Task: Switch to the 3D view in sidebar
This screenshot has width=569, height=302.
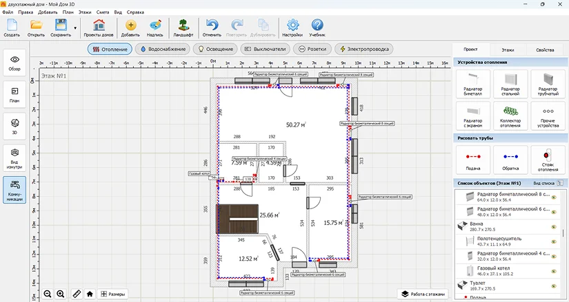Action: 14,126
